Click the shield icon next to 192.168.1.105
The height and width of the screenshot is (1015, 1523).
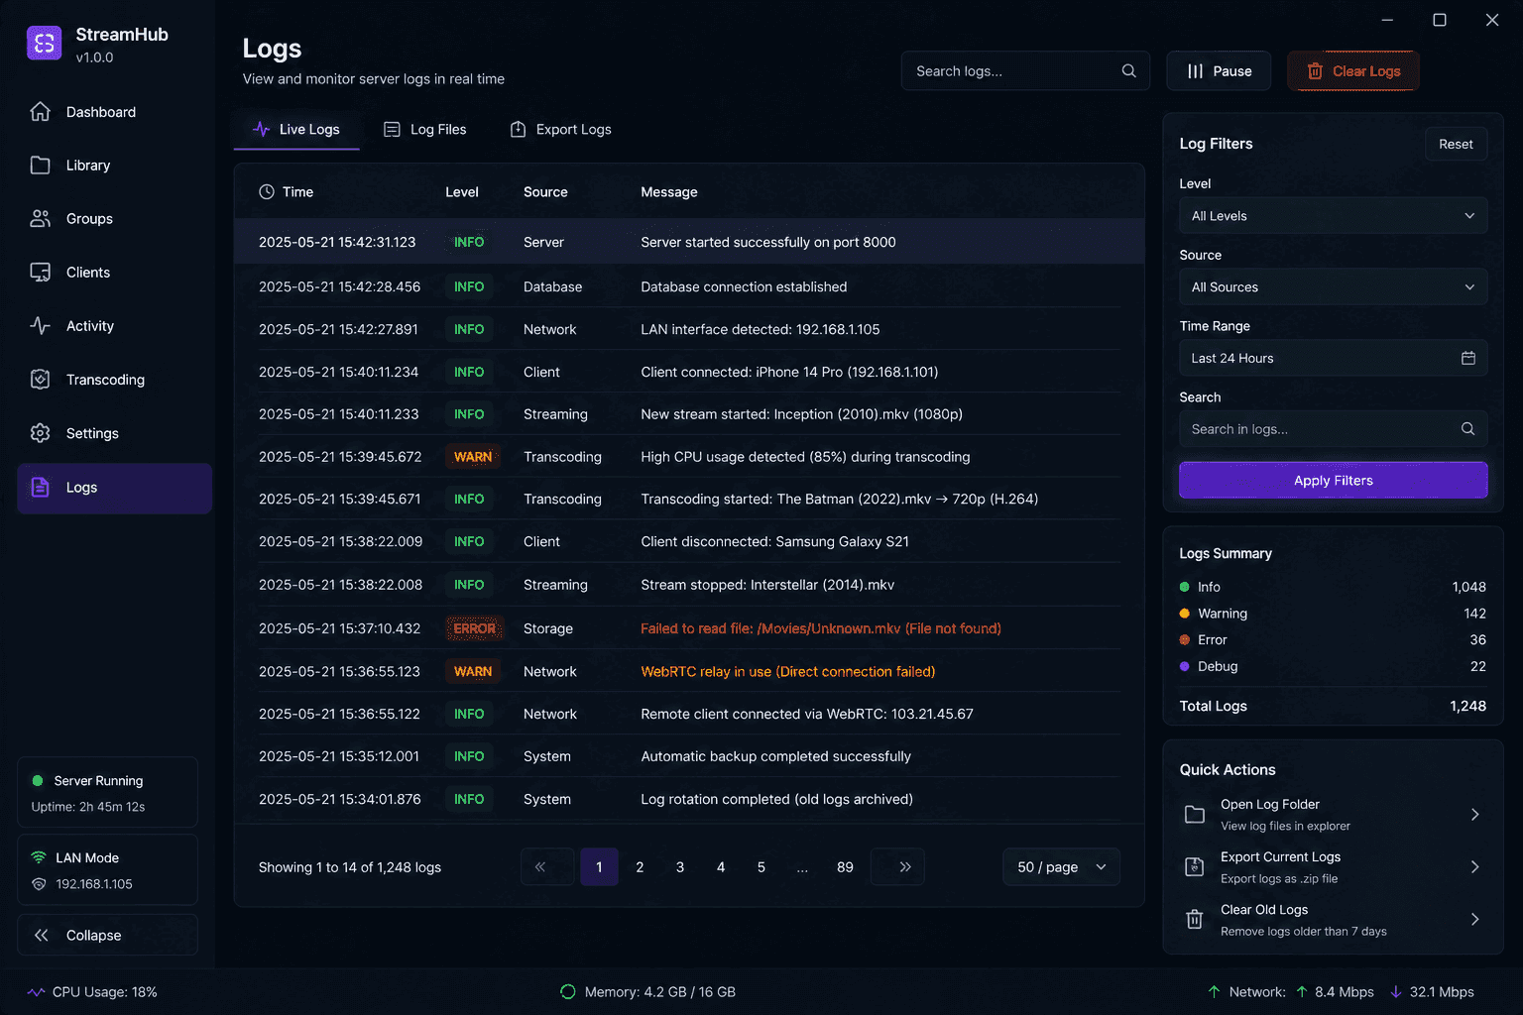point(39,884)
